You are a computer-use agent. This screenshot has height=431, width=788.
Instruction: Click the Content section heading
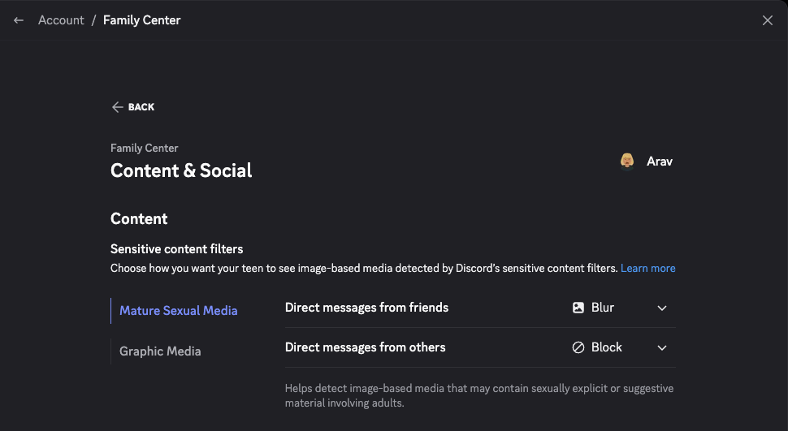pos(139,218)
